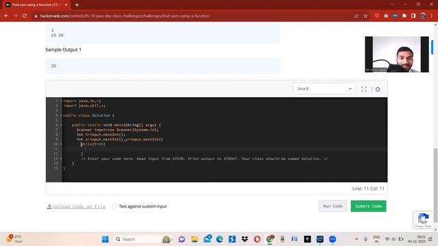Click the 'Sample Output 1' heading
This screenshot has width=438, height=246.
pyautogui.click(x=64, y=50)
